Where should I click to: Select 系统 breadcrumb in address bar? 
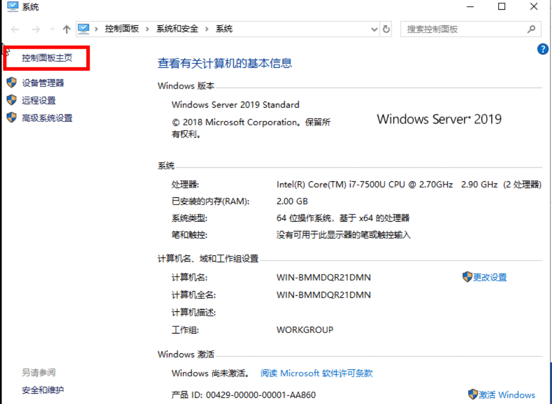tap(224, 29)
